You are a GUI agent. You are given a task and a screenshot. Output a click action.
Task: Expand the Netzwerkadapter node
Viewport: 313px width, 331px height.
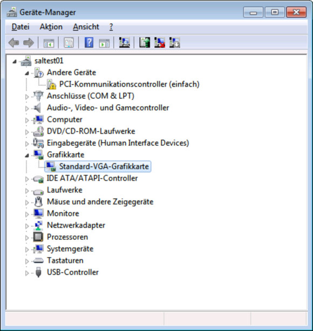coord(27,226)
